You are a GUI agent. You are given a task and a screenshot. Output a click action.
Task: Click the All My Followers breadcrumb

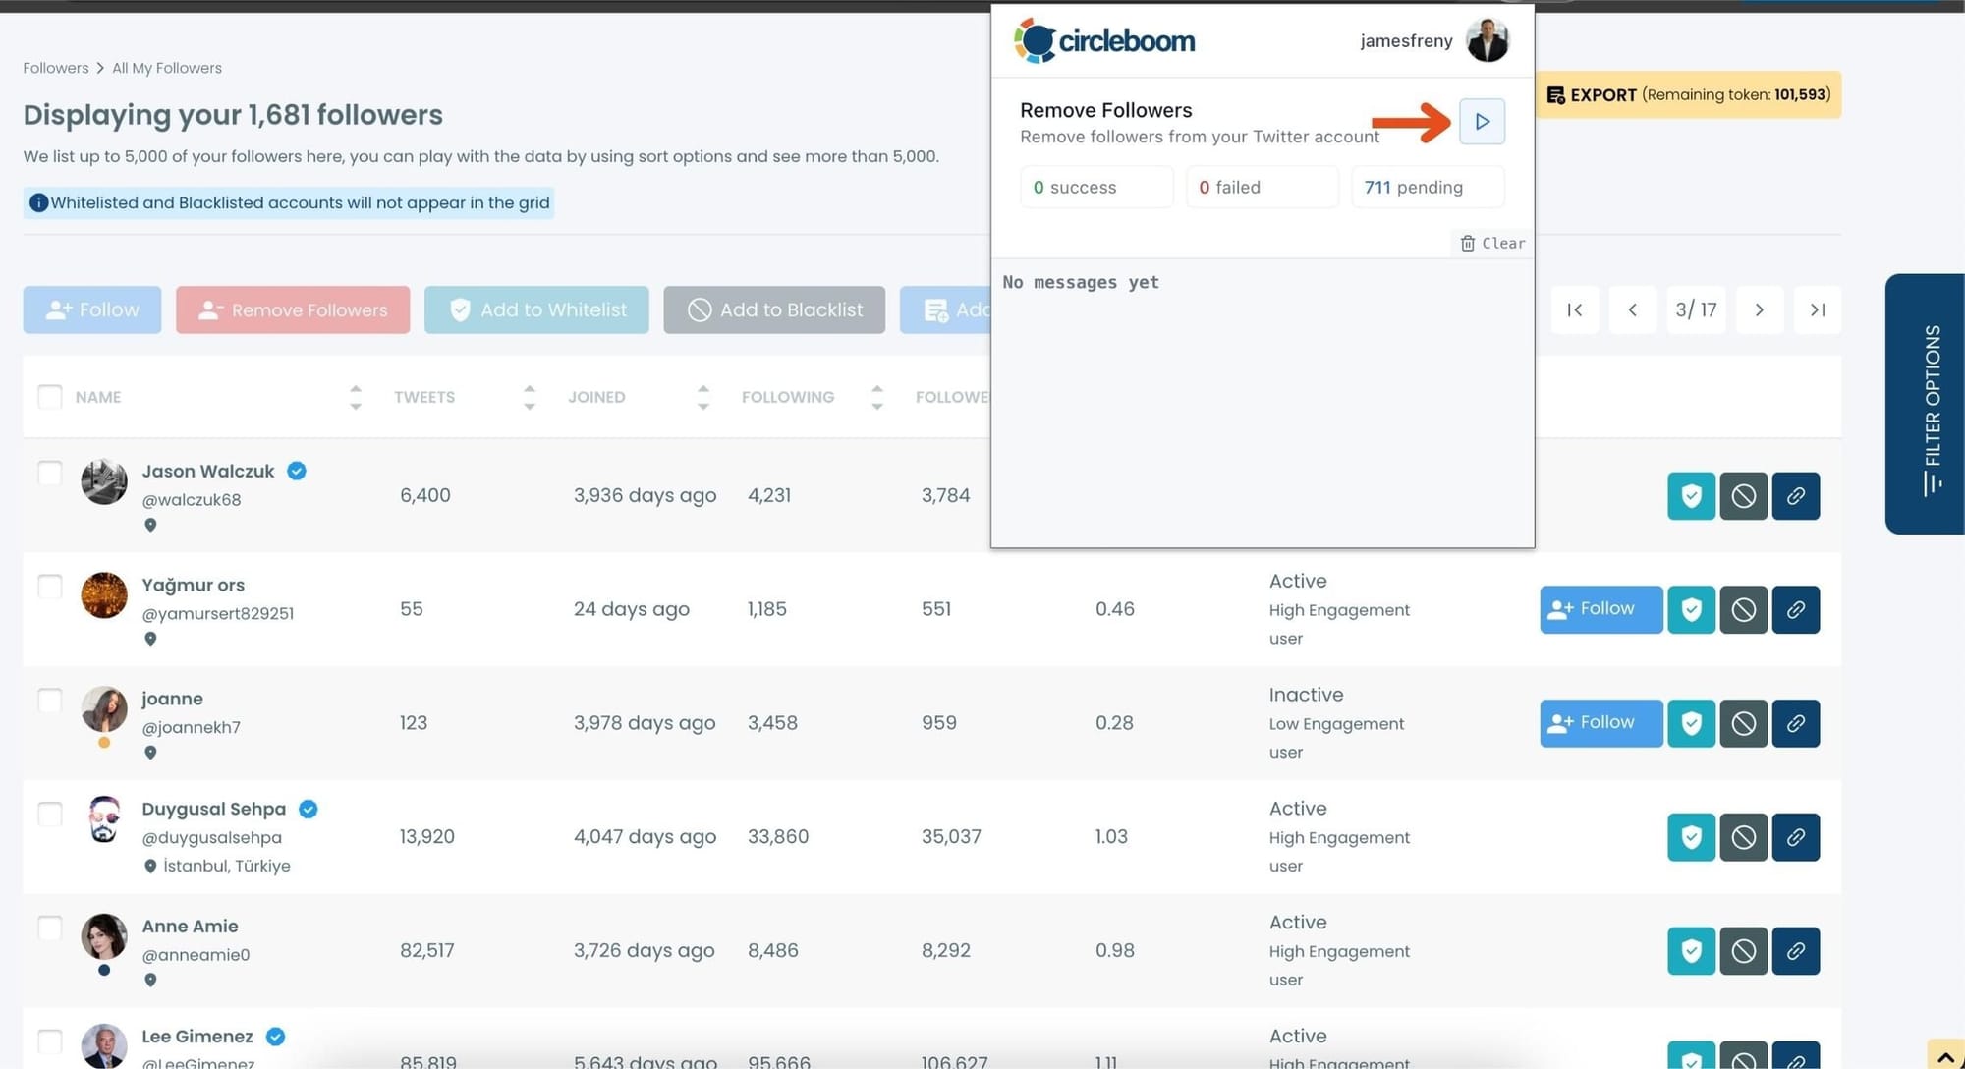(167, 68)
